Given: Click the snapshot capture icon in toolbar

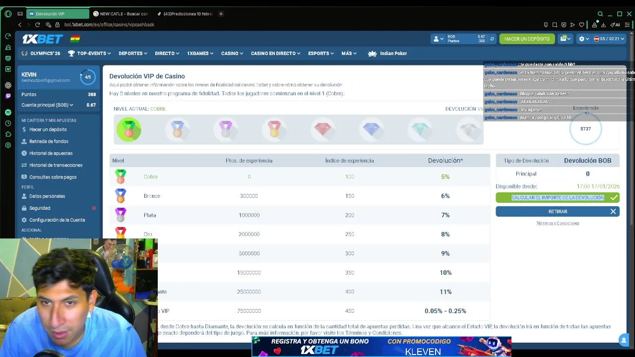Looking at the screenshot, I should point(555,24).
